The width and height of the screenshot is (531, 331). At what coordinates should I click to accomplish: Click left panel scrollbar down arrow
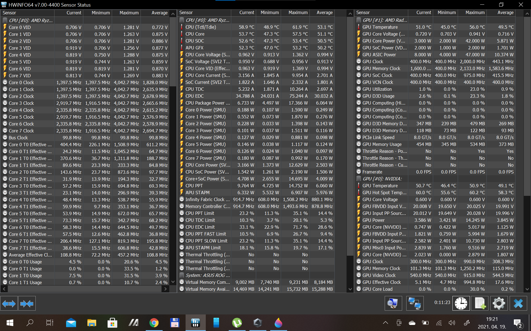(x=173, y=282)
